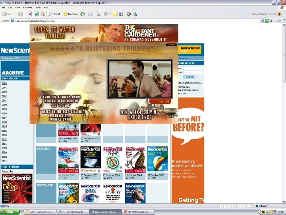
Task: Click the yellow note toolbar icon
Action: [115, 14]
